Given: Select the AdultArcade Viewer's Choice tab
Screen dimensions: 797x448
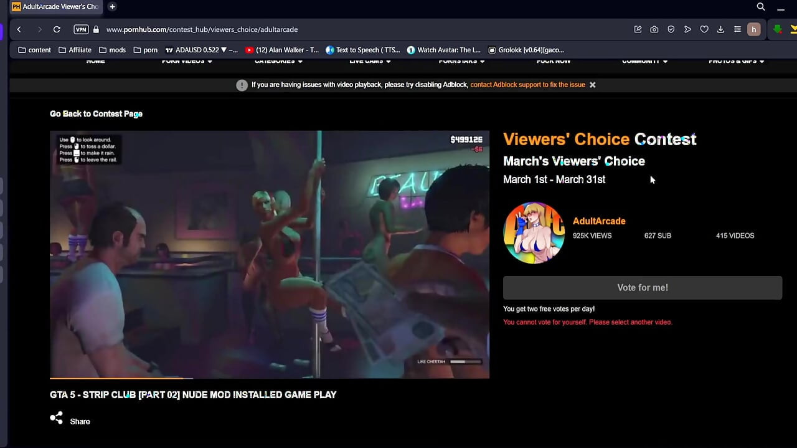Looking at the screenshot, I should [55, 7].
